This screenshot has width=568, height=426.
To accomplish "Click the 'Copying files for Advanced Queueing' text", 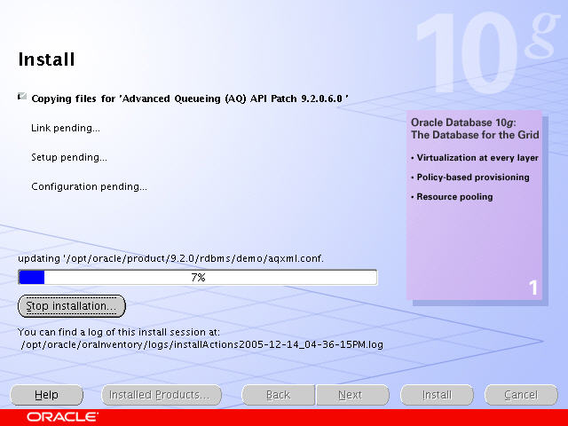I will [190, 99].
